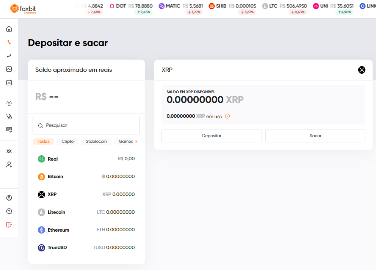
Task: Open the swap/convert arrows sidebar icon
Action: pyautogui.click(x=9, y=56)
